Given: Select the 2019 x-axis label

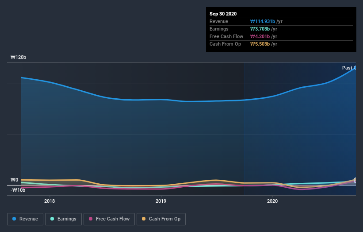Looking at the screenshot, I should [x=161, y=201].
